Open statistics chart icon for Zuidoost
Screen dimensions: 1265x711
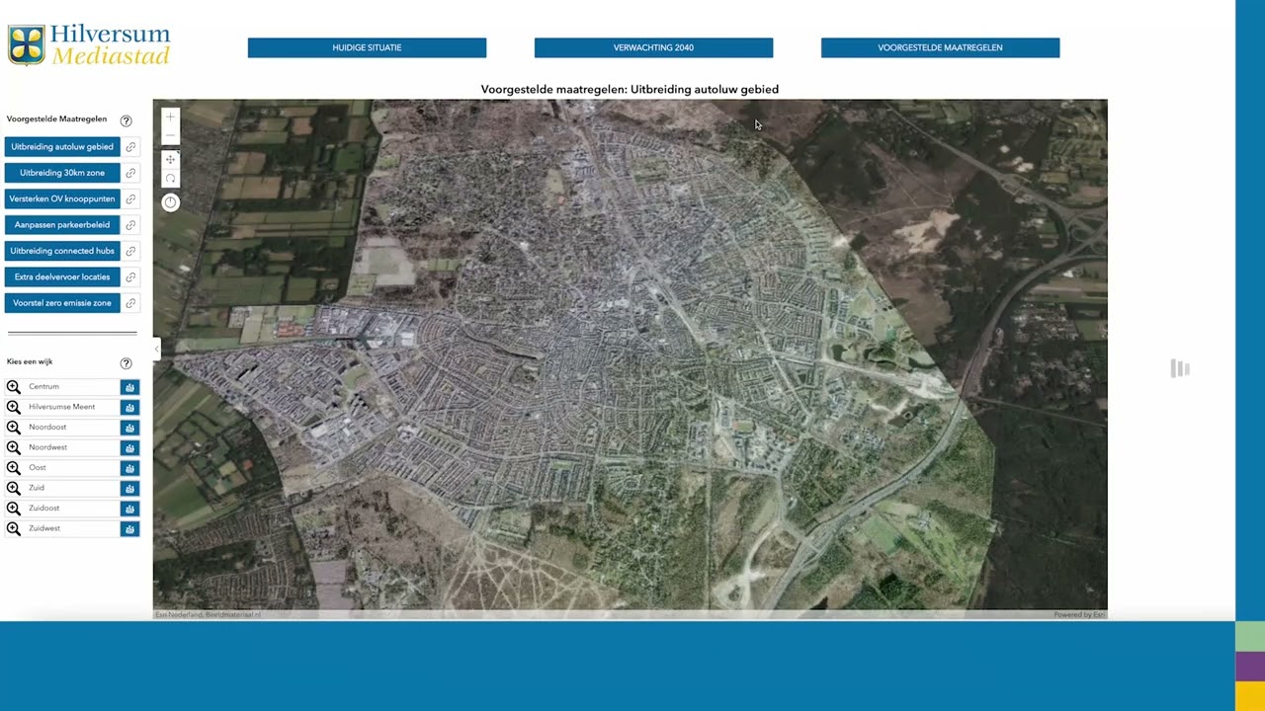pyautogui.click(x=129, y=509)
